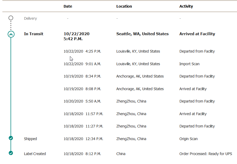The height and width of the screenshot is (164, 237).
Task: Click the Delivery status label
Action: pos(30,18)
